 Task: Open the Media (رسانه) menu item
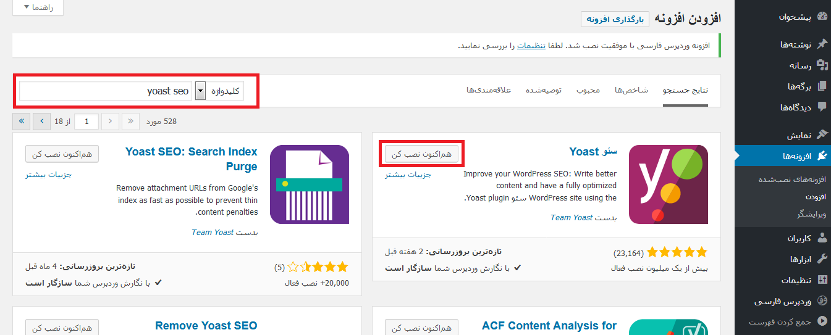tap(799, 65)
